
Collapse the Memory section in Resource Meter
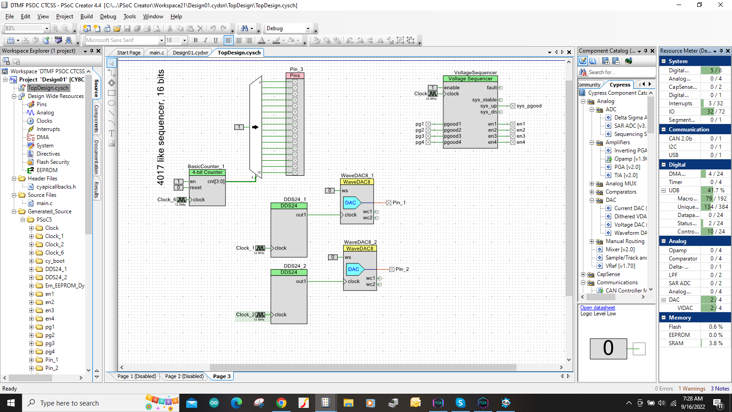click(x=664, y=318)
